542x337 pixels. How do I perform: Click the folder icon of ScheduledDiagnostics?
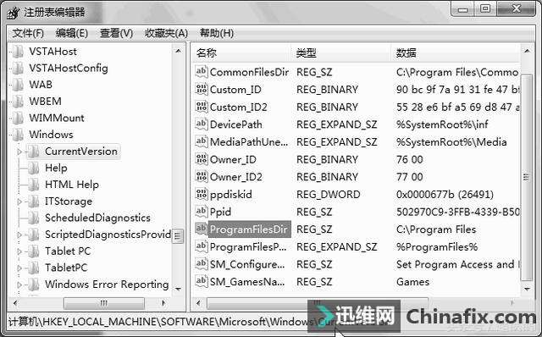(34, 218)
